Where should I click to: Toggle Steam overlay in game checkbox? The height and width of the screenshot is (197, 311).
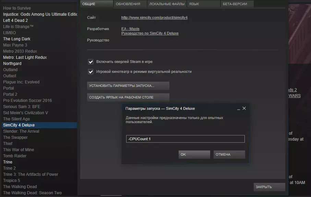[x=91, y=62]
